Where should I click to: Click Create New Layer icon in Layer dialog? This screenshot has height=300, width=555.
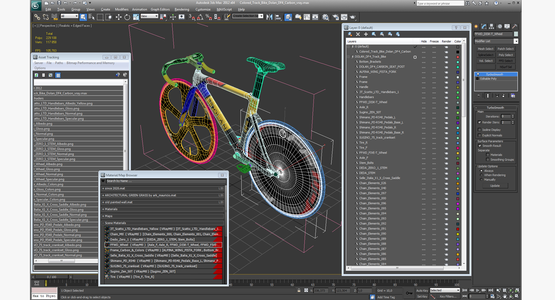click(x=350, y=34)
